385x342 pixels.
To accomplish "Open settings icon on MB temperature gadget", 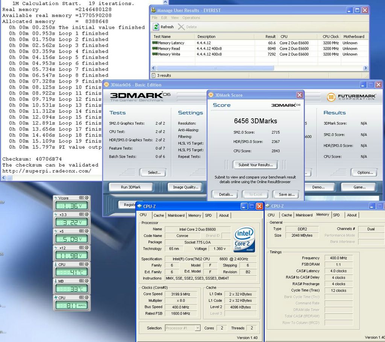I will click(x=82, y=281).
